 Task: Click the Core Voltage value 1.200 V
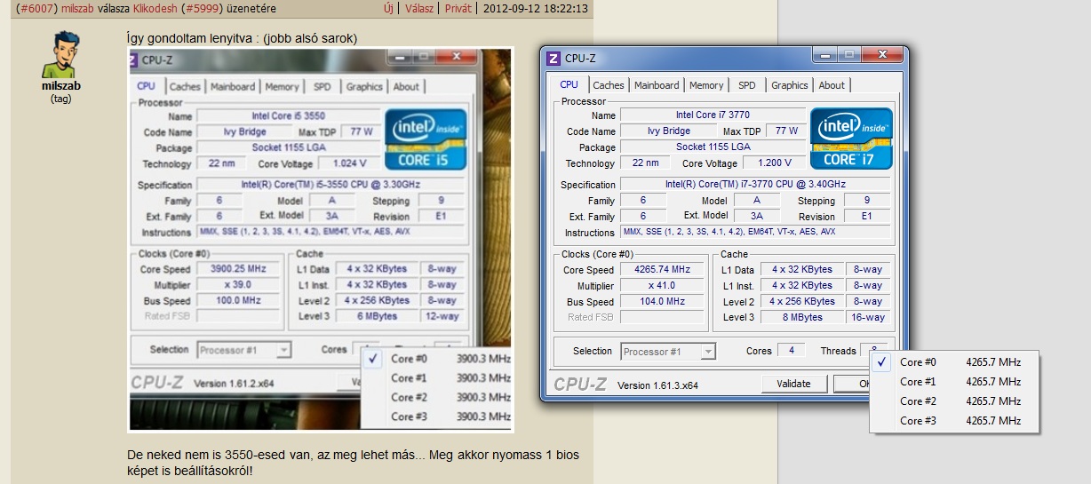773,163
